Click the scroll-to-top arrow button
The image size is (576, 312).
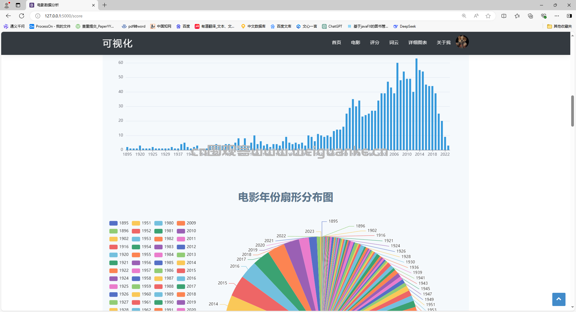coord(559,299)
